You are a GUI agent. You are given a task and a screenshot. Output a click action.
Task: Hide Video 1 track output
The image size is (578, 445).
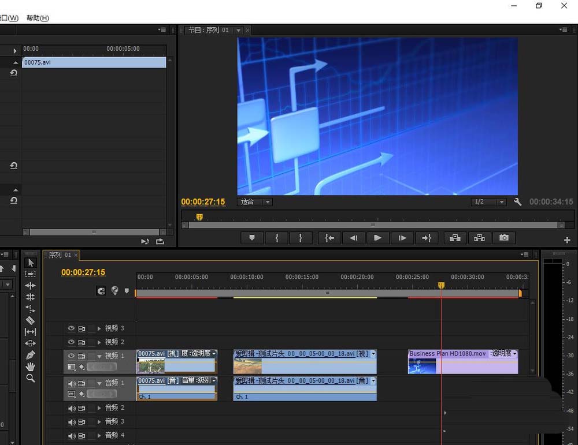71,356
